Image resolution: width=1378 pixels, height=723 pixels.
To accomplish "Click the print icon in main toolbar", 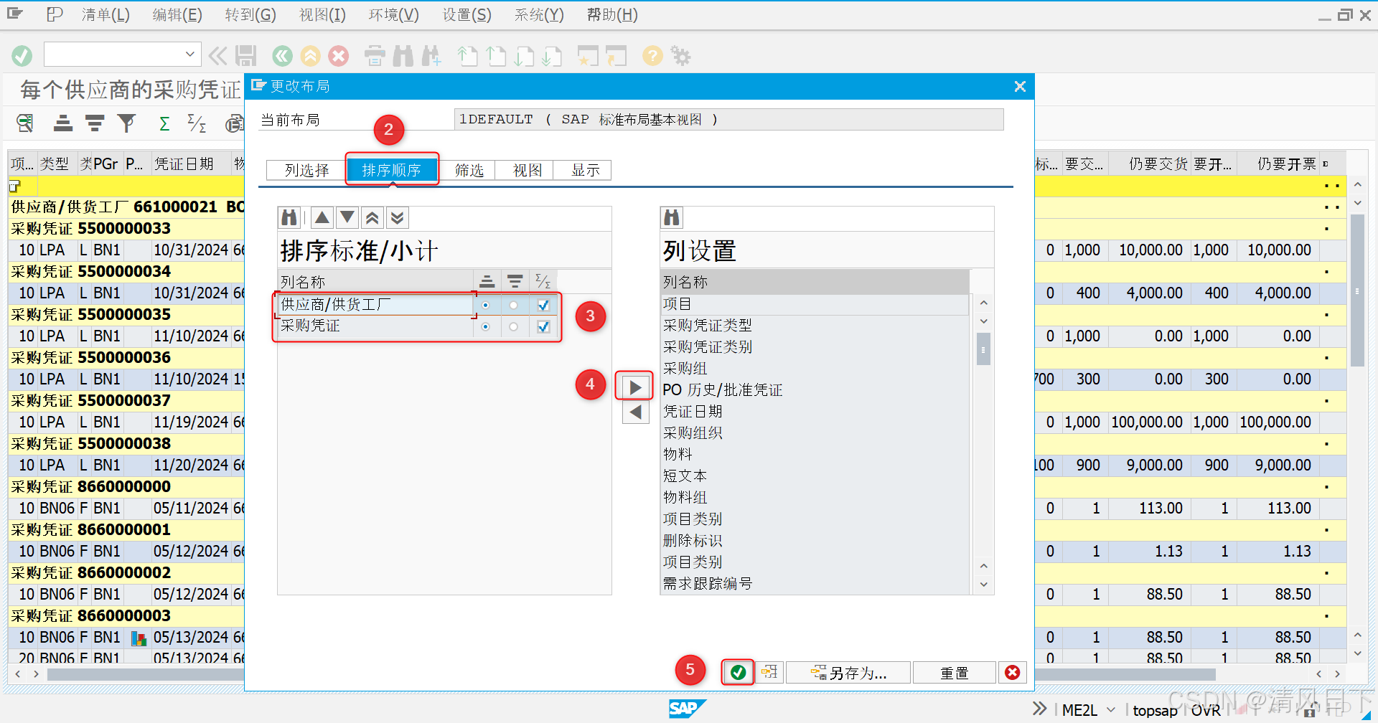I will click(375, 55).
